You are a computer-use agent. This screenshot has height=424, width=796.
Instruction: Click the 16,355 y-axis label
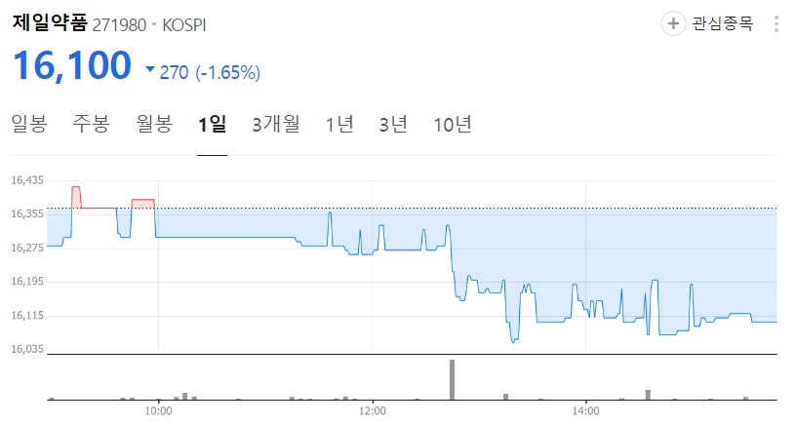27,214
